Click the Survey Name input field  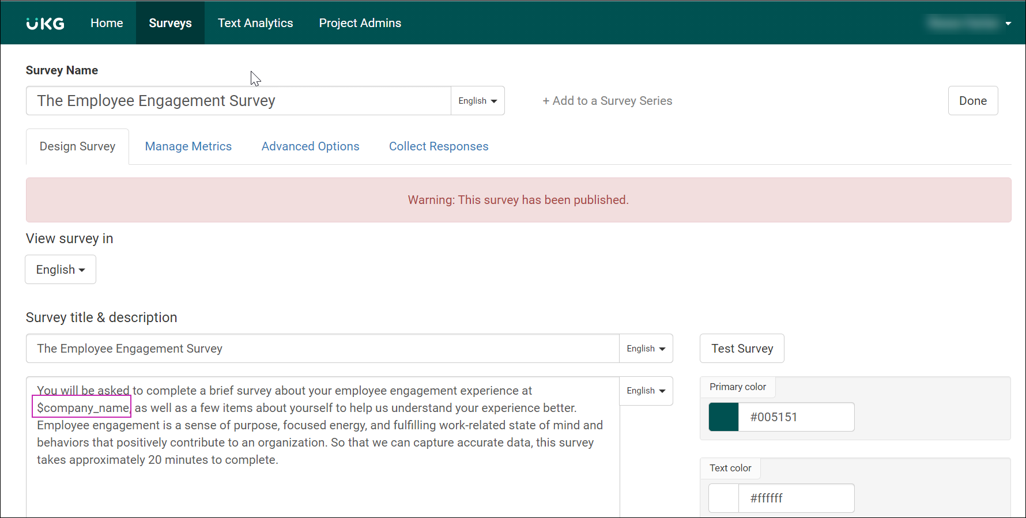[x=239, y=101]
